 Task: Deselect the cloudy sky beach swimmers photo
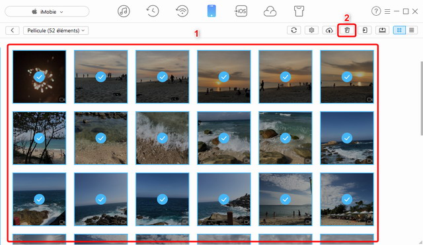click(286, 200)
